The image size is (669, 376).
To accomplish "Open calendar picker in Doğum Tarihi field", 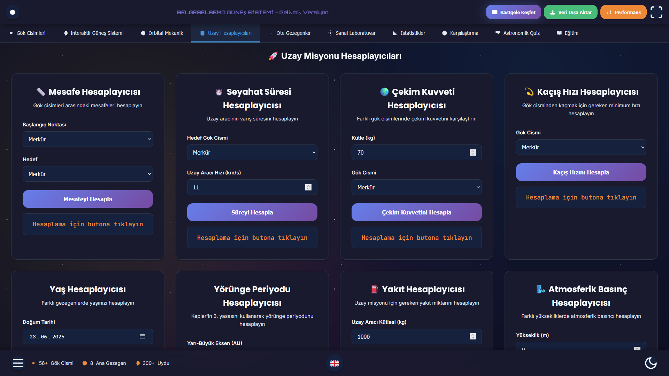I will click(143, 337).
